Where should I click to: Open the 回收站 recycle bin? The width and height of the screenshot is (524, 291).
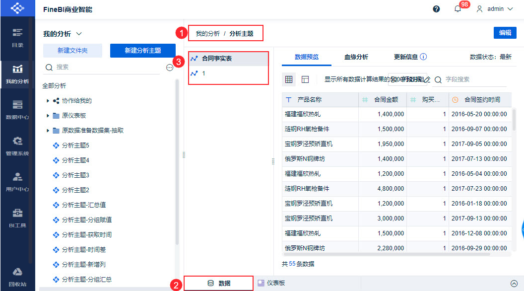click(17, 277)
